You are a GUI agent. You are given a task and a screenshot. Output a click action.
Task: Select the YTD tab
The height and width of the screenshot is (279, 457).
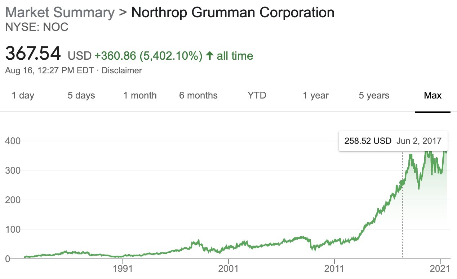click(x=257, y=95)
